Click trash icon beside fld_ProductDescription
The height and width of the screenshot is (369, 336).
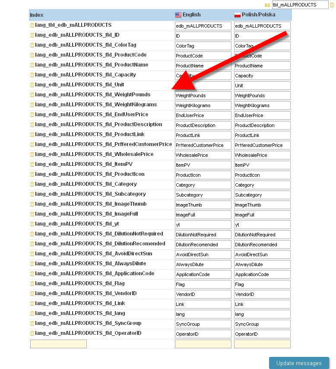click(x=32, y=125)
